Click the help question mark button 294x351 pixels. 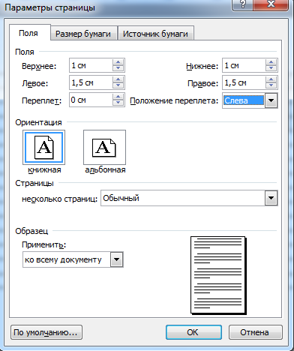click(x=242, y=4)
